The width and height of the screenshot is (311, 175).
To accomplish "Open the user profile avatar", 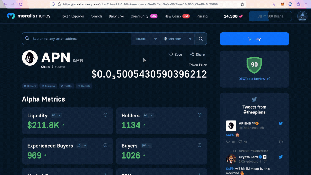I will [x=302, y=16].
